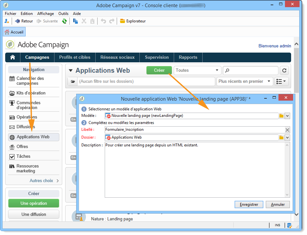This screenshot has height=235, width=307.
Task: Open Offres in navigation
Action: coord(34,147)
